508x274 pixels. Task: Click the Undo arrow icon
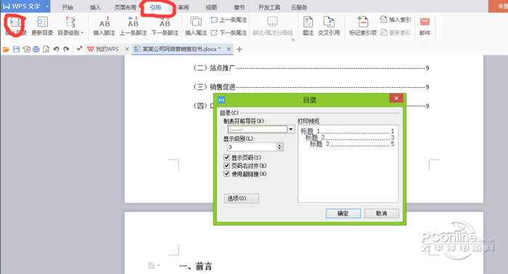[x=56, y=49]
